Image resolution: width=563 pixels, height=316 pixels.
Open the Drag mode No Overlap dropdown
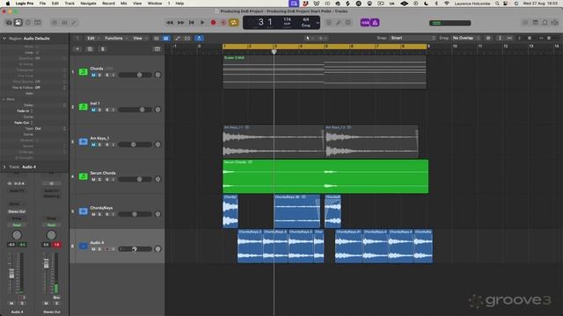tap(465, 38)
